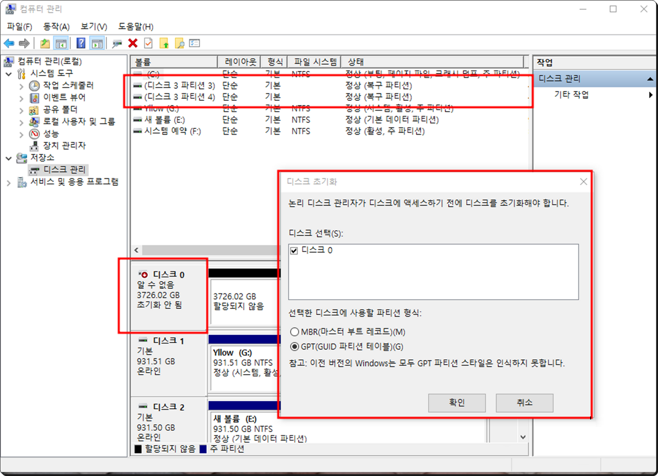
Task: Open the 동작(A) menu
Action: [56, 27]
